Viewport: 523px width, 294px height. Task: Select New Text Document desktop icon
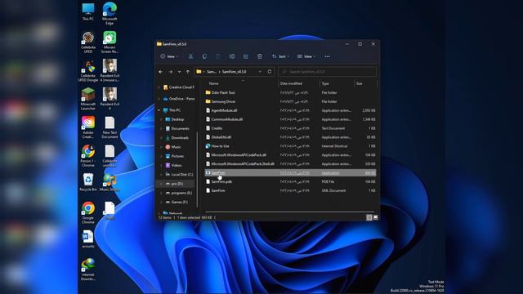coord(110,127)
